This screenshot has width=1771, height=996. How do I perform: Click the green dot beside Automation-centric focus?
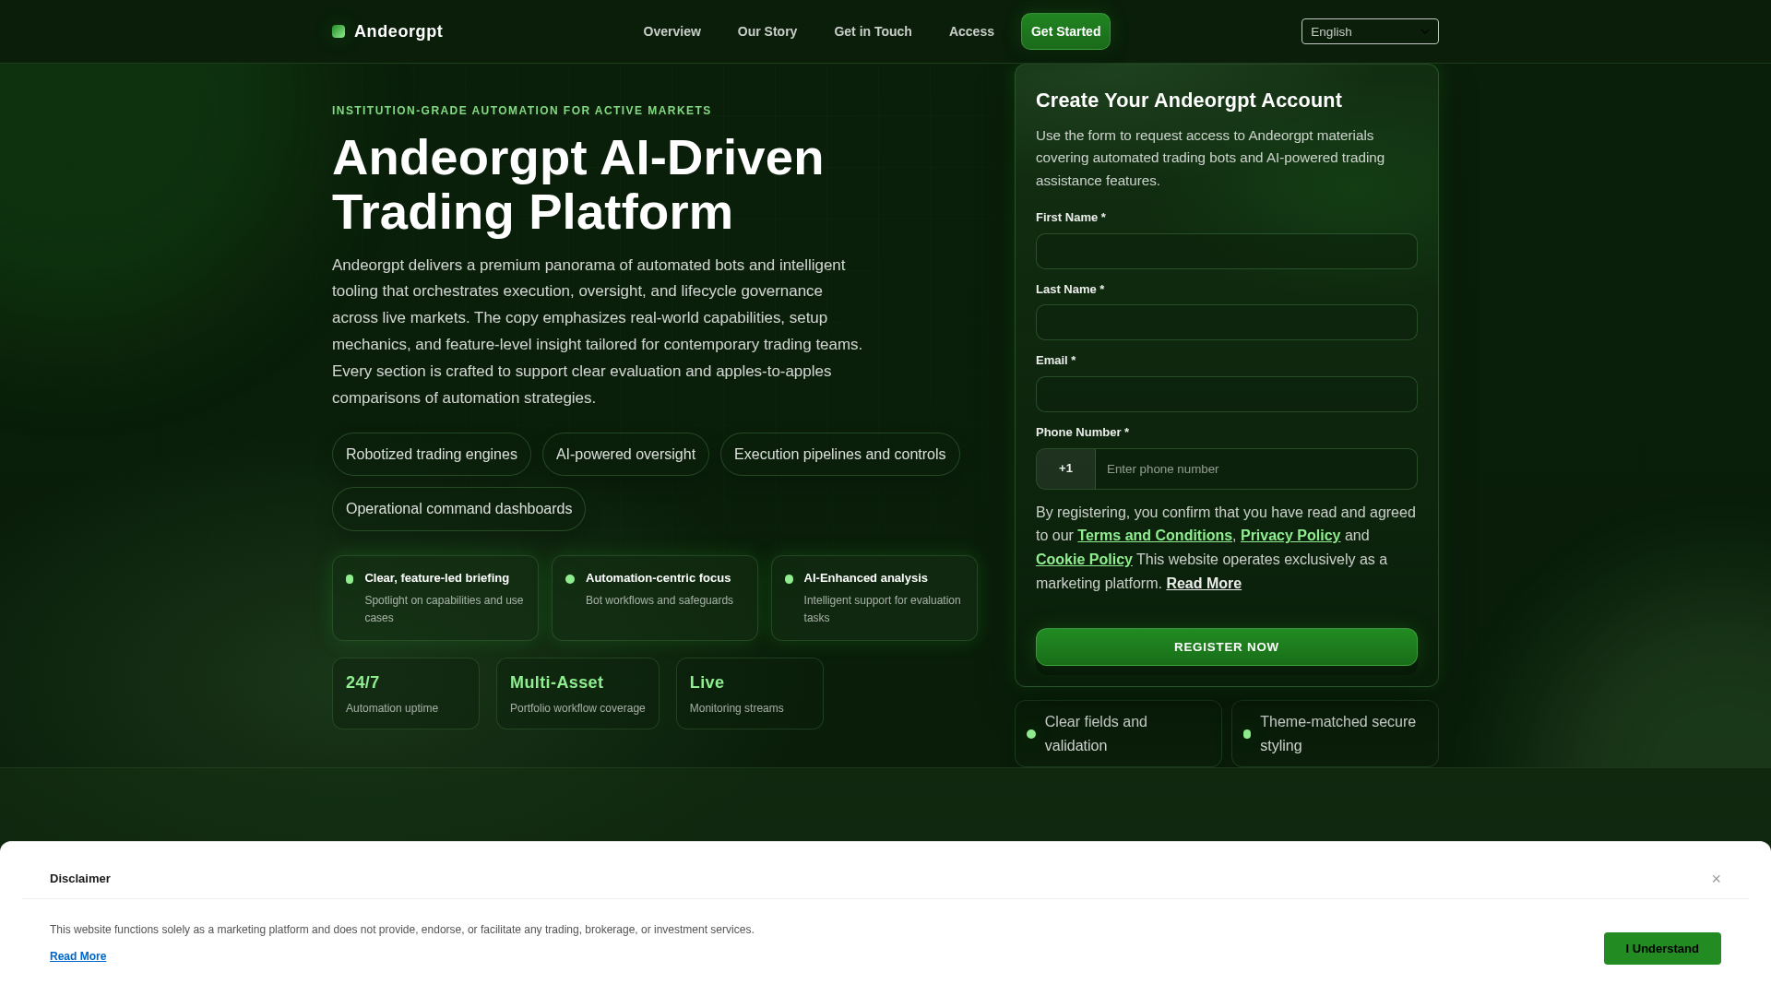click(x=570, y=579)
